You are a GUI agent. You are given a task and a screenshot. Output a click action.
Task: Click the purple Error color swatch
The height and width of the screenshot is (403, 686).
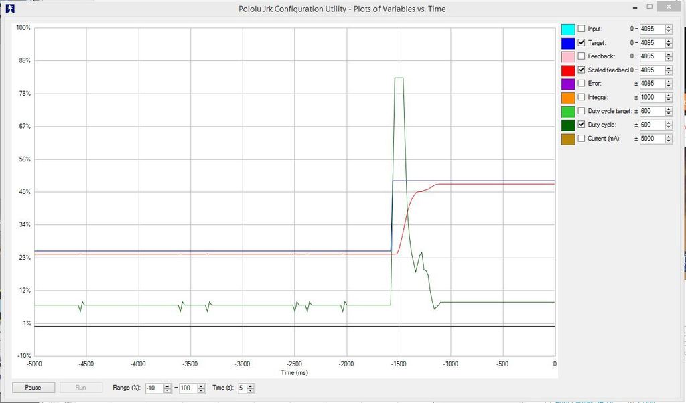(568, 84)
